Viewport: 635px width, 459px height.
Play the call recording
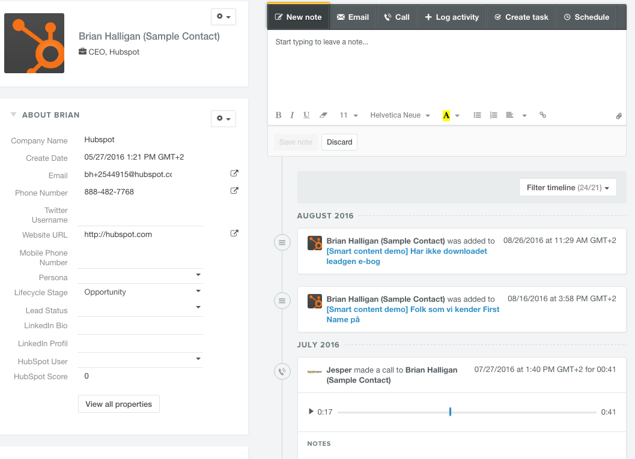click(311, 412)
